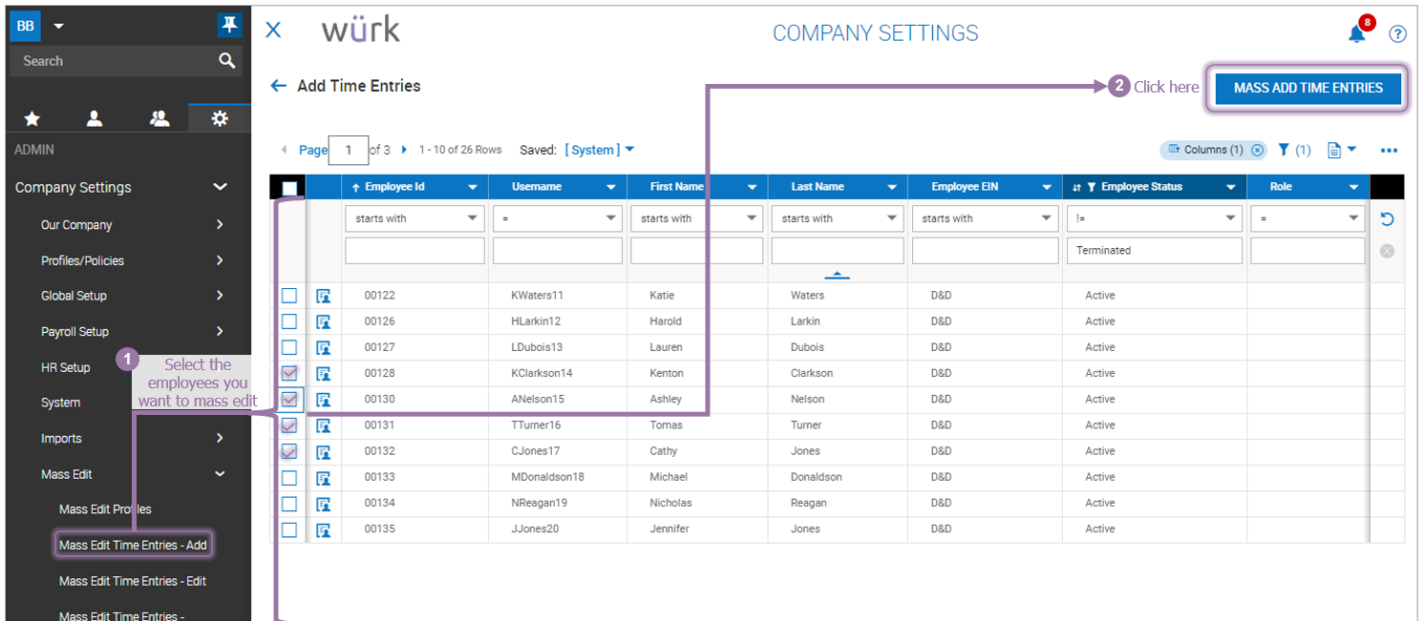
Task: Go to the next page arrow
Action: click(x=405, y=150)
